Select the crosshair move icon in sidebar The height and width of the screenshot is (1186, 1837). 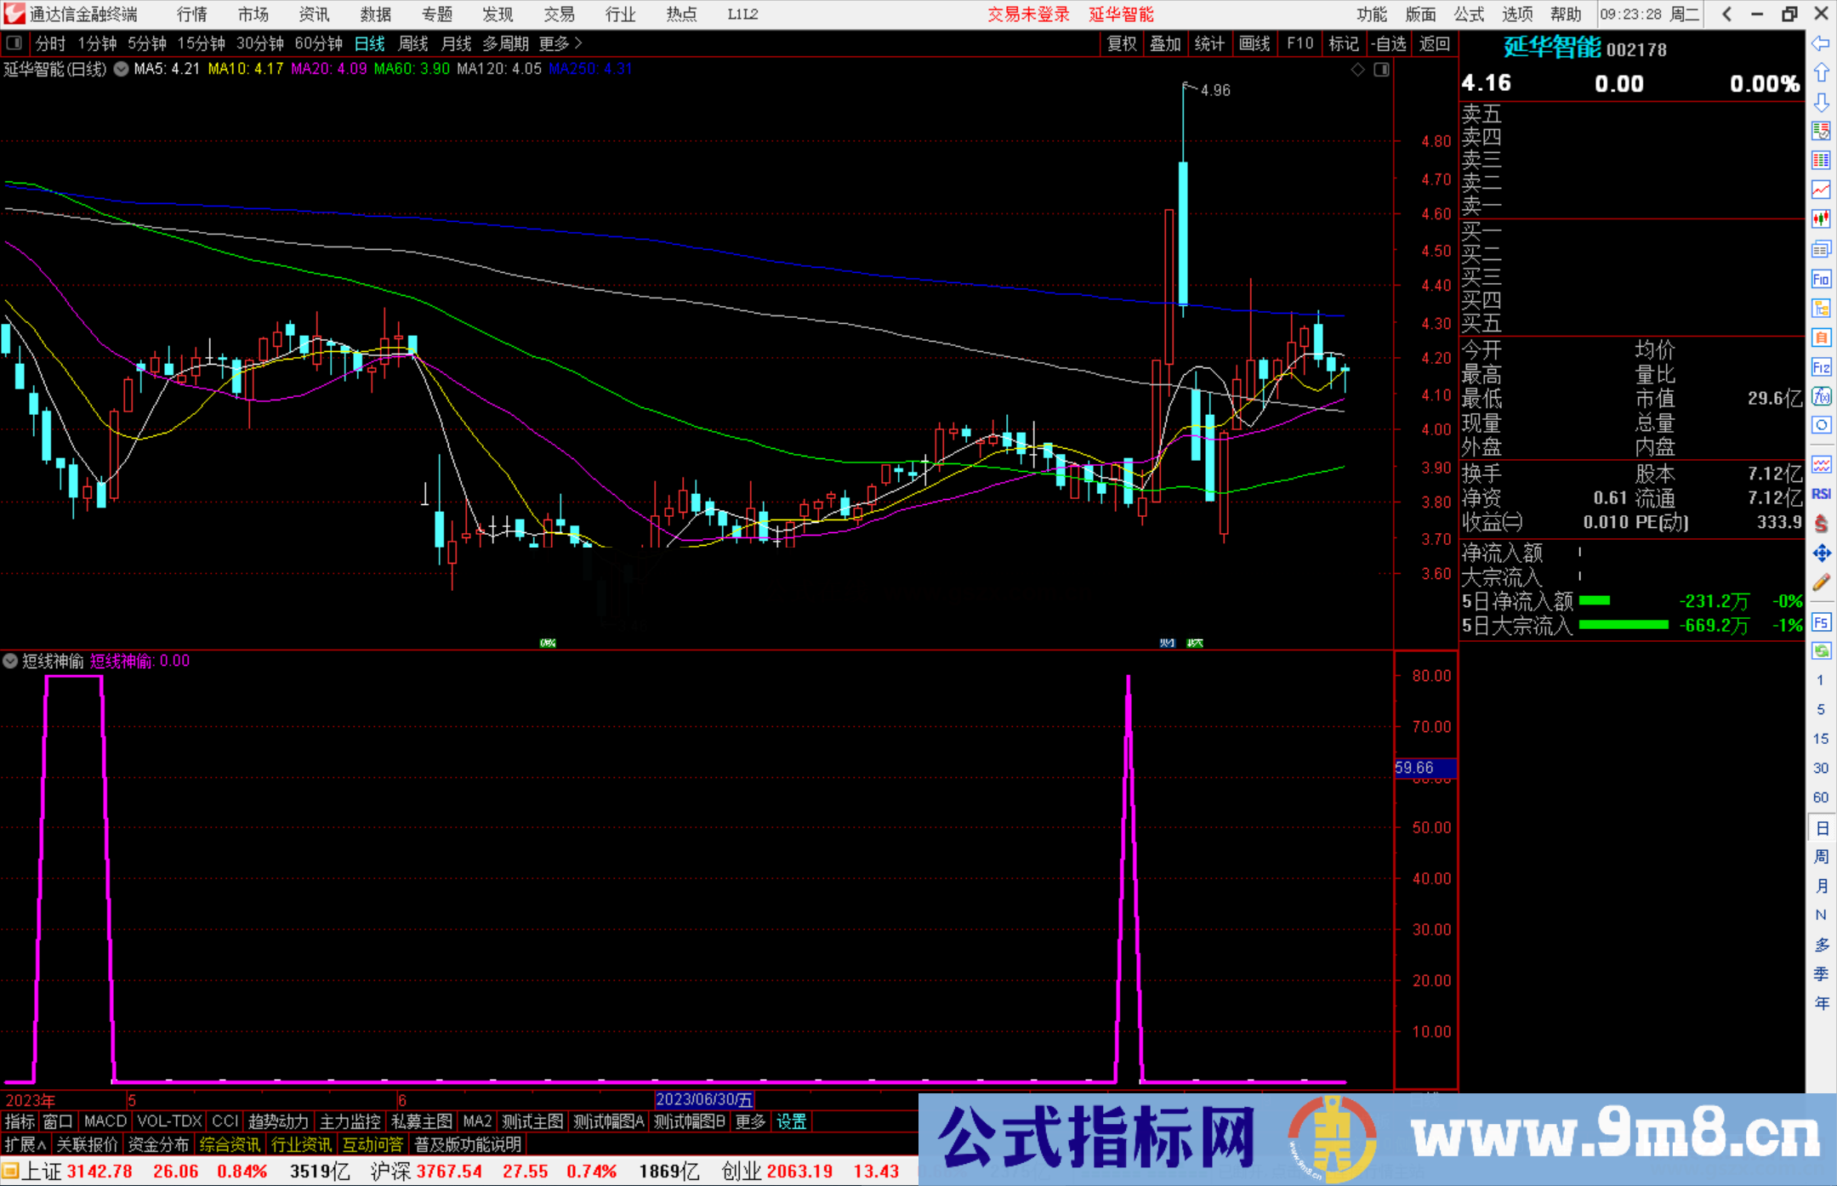(x=1821, y=553)
